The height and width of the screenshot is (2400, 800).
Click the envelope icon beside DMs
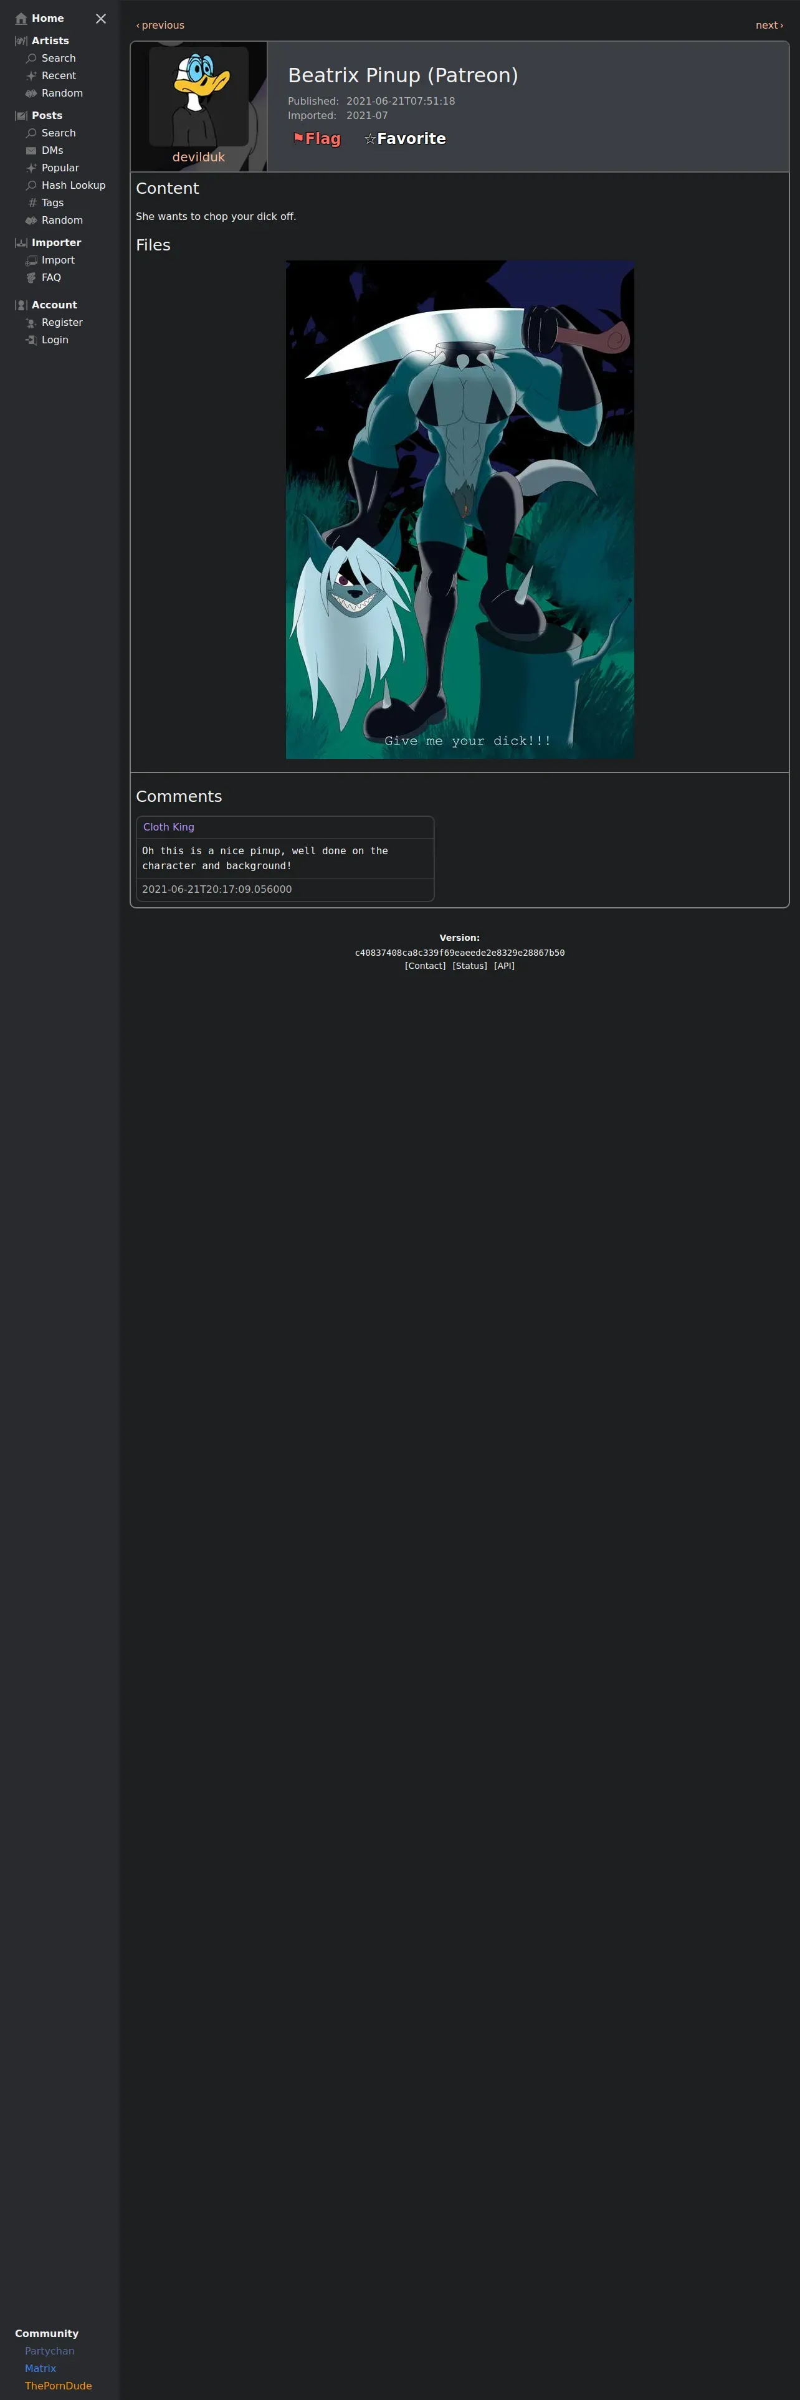point(31,151)
